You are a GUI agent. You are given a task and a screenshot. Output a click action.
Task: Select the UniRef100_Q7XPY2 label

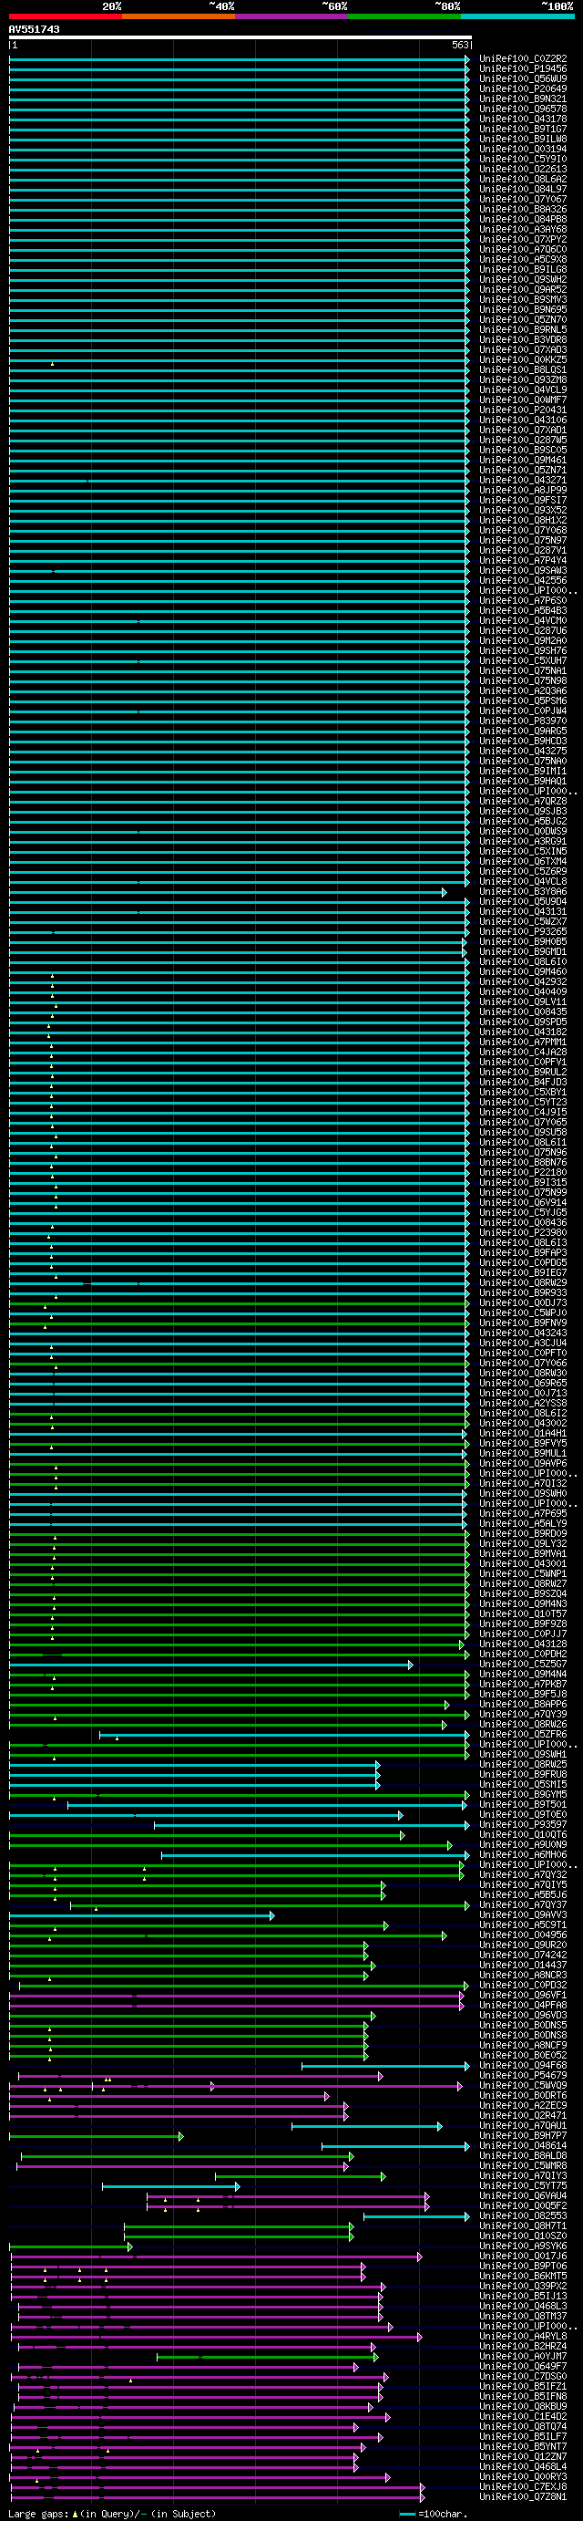click(523, 239)
